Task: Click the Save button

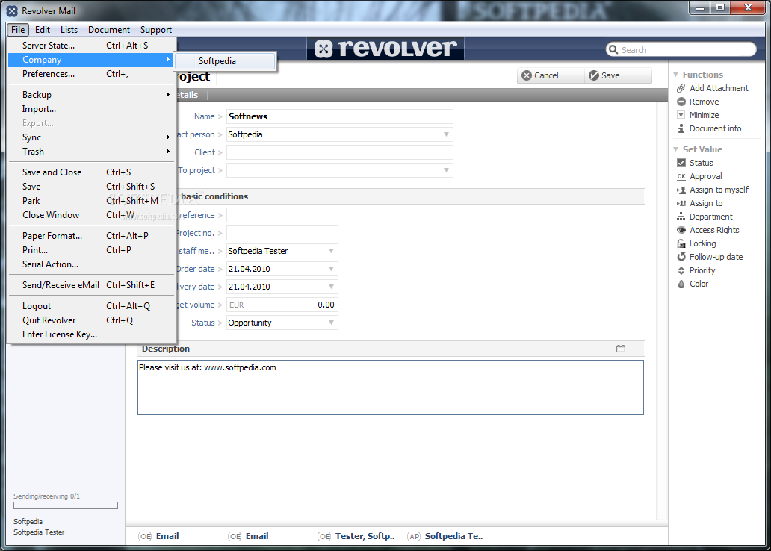Action: 618,75
